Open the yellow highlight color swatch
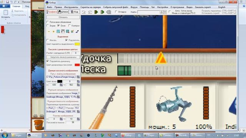246x138 pixels. point(77,44)
